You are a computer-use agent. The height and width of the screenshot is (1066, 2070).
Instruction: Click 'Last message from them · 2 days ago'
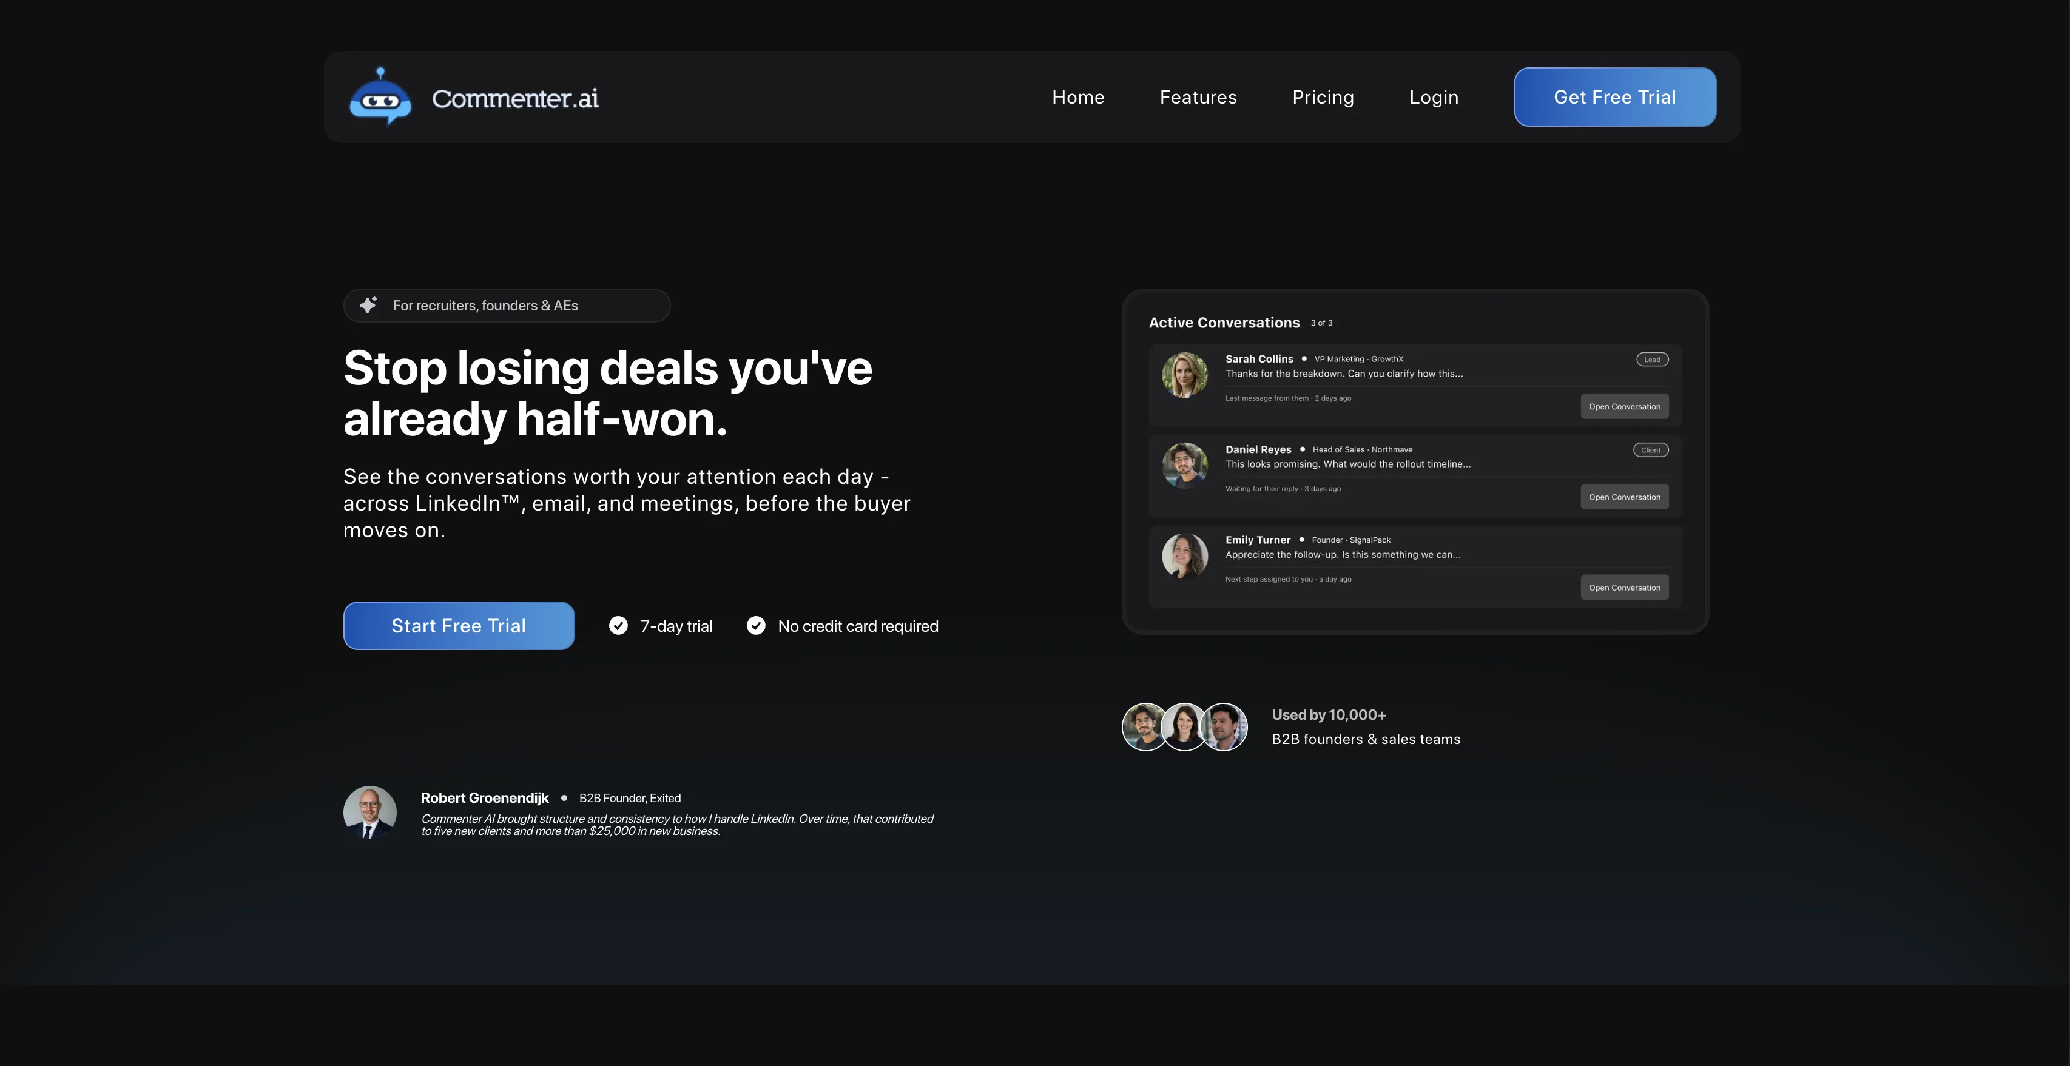point(1287,398)
